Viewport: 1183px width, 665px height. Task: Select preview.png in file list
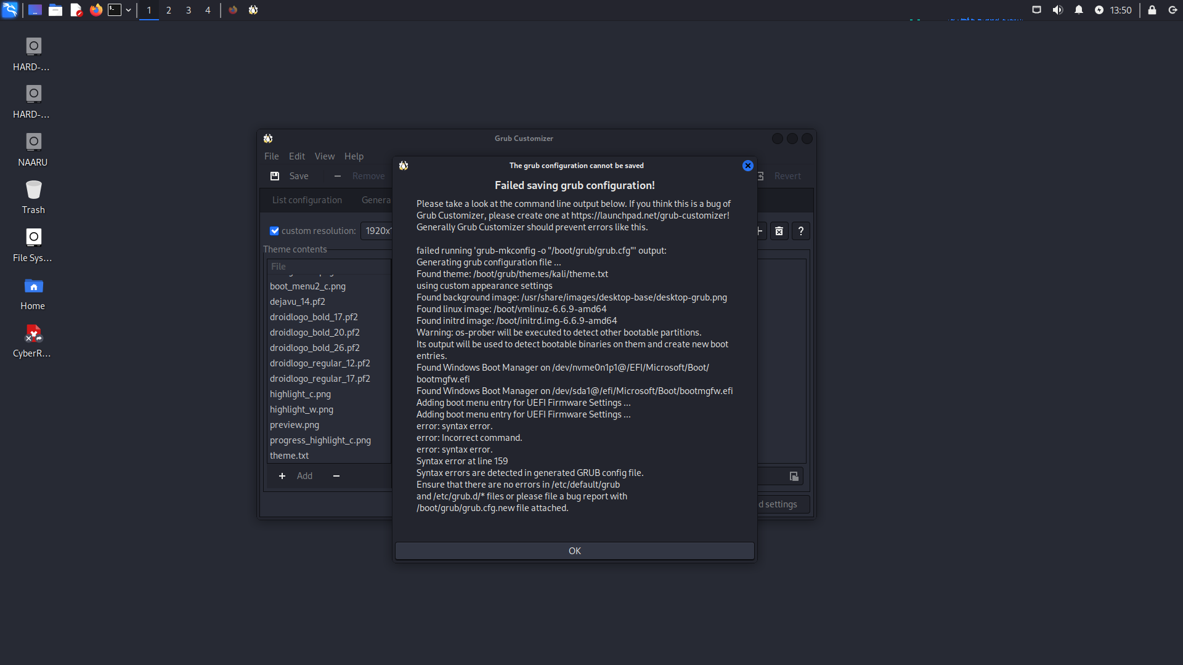point(295,425)
